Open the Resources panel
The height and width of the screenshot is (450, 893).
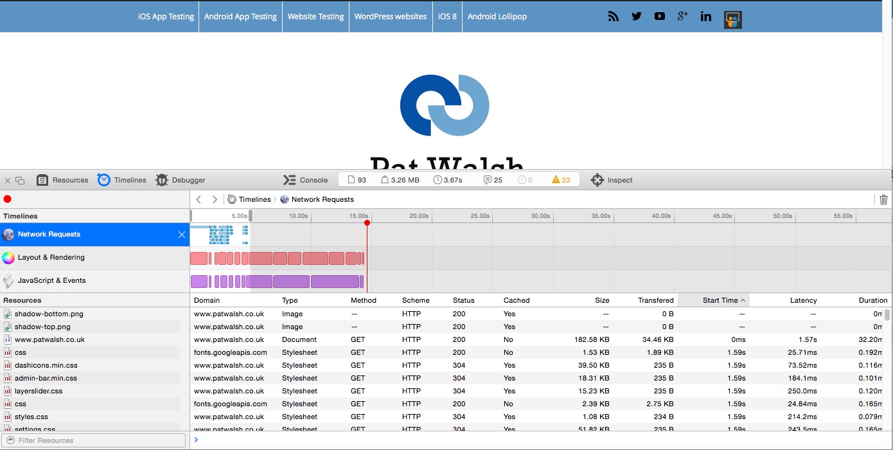[x=62, y=180]
